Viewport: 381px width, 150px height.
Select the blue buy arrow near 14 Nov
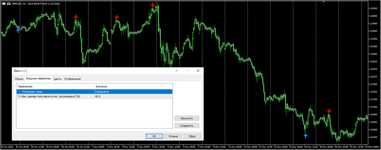point(305,136)
